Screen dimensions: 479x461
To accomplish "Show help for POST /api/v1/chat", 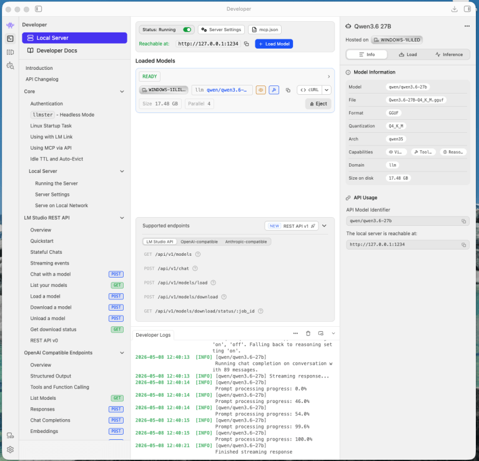I will tap(195, 268).
